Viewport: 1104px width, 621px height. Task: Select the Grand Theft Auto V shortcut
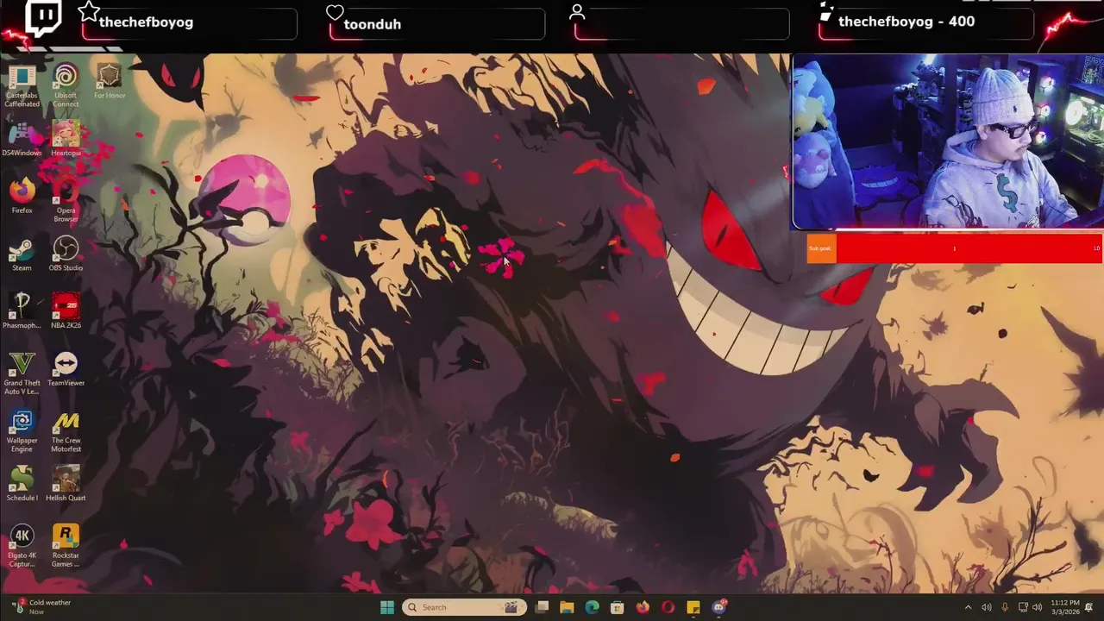pyautogui.click(x=22, y=373)
